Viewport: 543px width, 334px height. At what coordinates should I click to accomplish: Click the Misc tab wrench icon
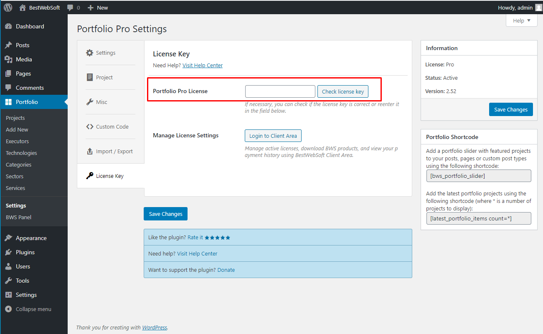(89, 102)
